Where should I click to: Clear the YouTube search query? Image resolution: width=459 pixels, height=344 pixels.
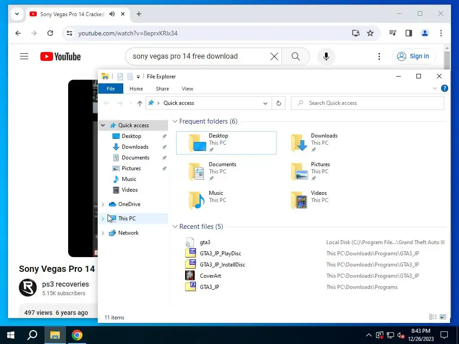274,56
